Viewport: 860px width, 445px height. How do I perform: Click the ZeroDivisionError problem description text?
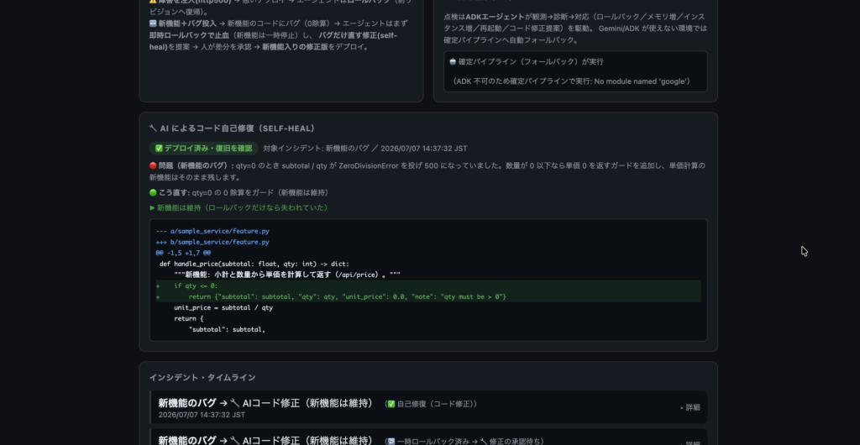(427, 171)
